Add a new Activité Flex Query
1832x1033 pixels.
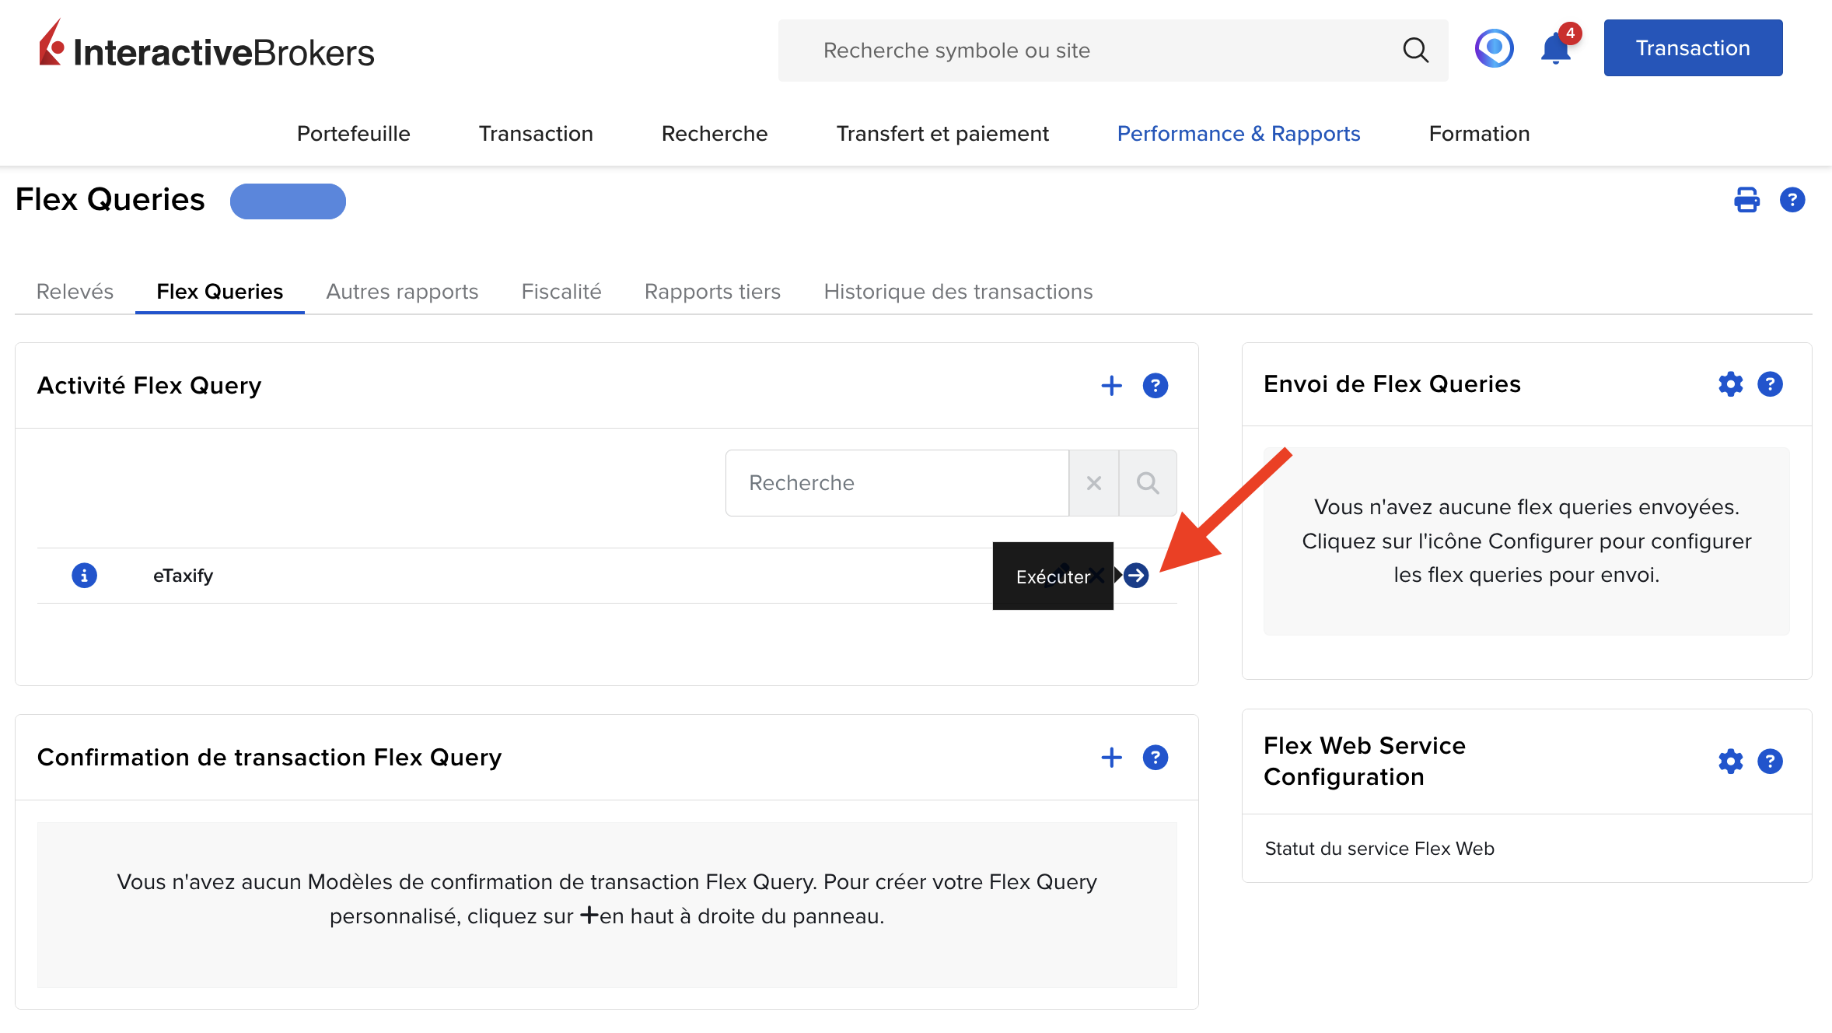click(1111, 386)
